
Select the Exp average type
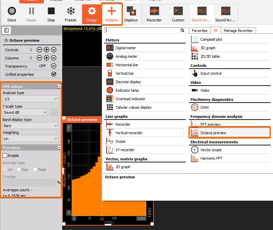(x=19, y=170)
